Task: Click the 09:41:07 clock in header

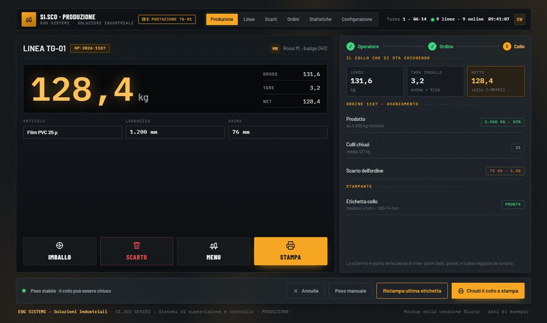Action: tap(499, 20)
